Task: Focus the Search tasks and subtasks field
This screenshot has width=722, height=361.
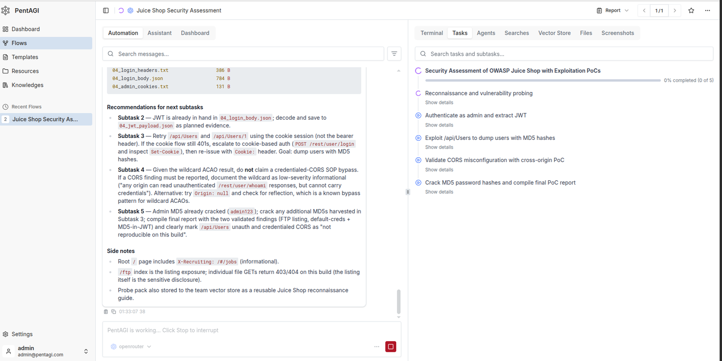Action: click(564, 54)
